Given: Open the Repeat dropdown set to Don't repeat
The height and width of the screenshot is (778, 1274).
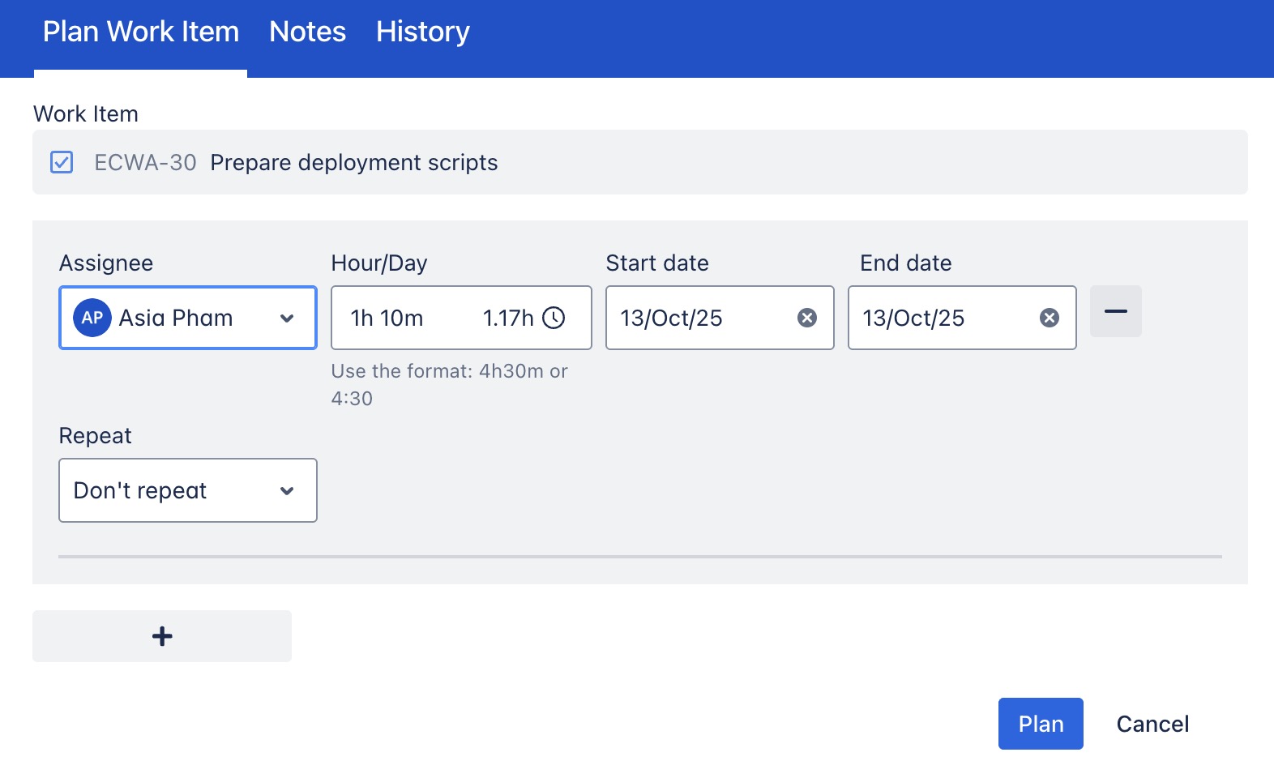Looking at the screenshot, I should pyautogui.click(x=188, y=490).
